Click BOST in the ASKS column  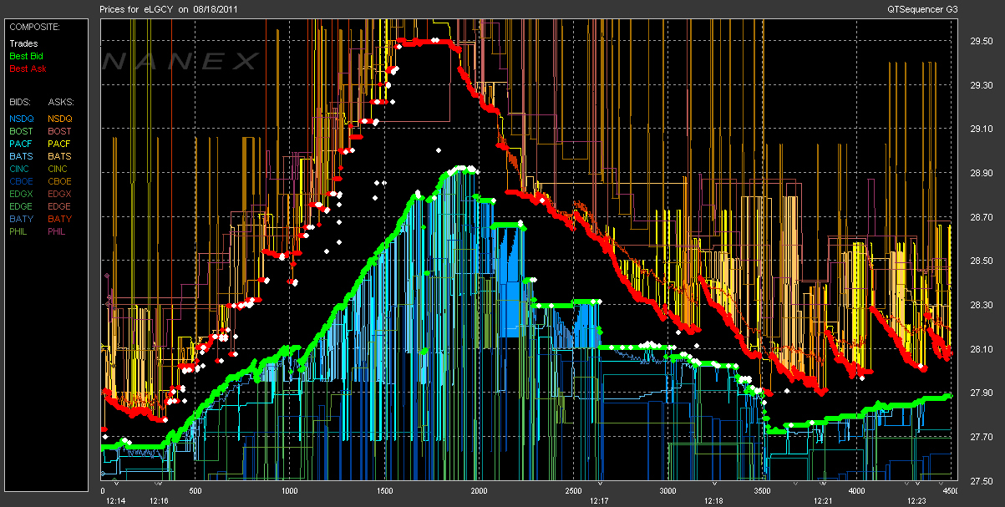[x=60, y=131]
